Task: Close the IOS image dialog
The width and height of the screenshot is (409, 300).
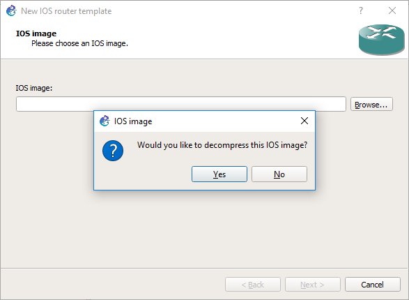Action: (304, 121)
